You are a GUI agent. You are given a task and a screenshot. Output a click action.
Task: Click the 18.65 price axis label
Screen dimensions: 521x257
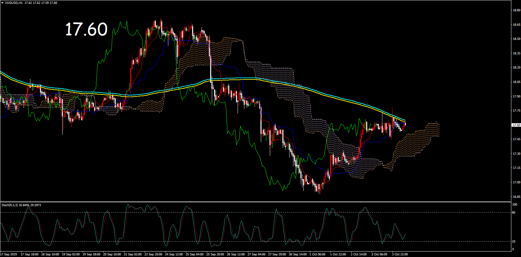pos(516,24)
